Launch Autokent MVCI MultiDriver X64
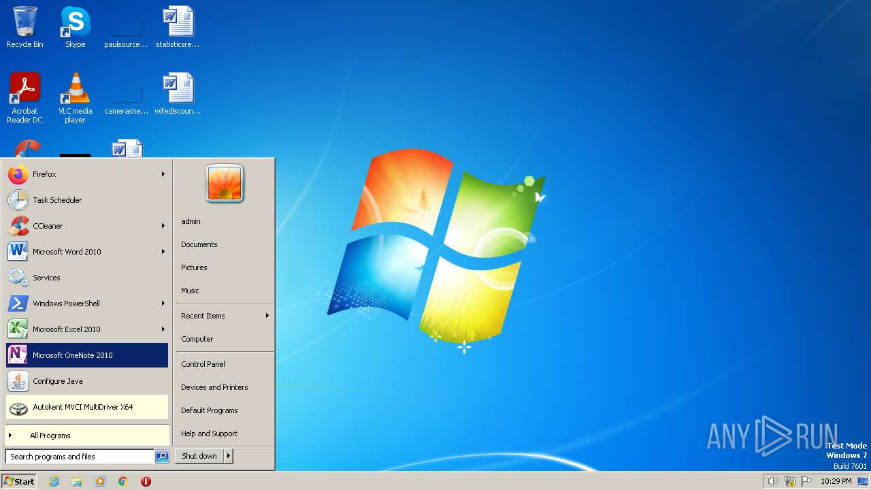The height and width of the screenshot is (490, 871). coord(87,407)
